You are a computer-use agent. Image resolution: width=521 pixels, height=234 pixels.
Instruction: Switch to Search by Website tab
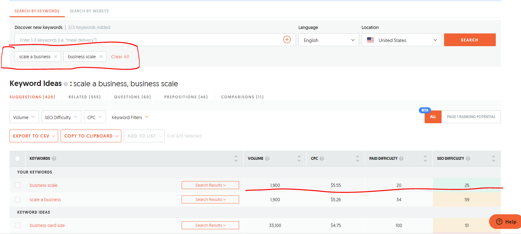click(89, 11)
